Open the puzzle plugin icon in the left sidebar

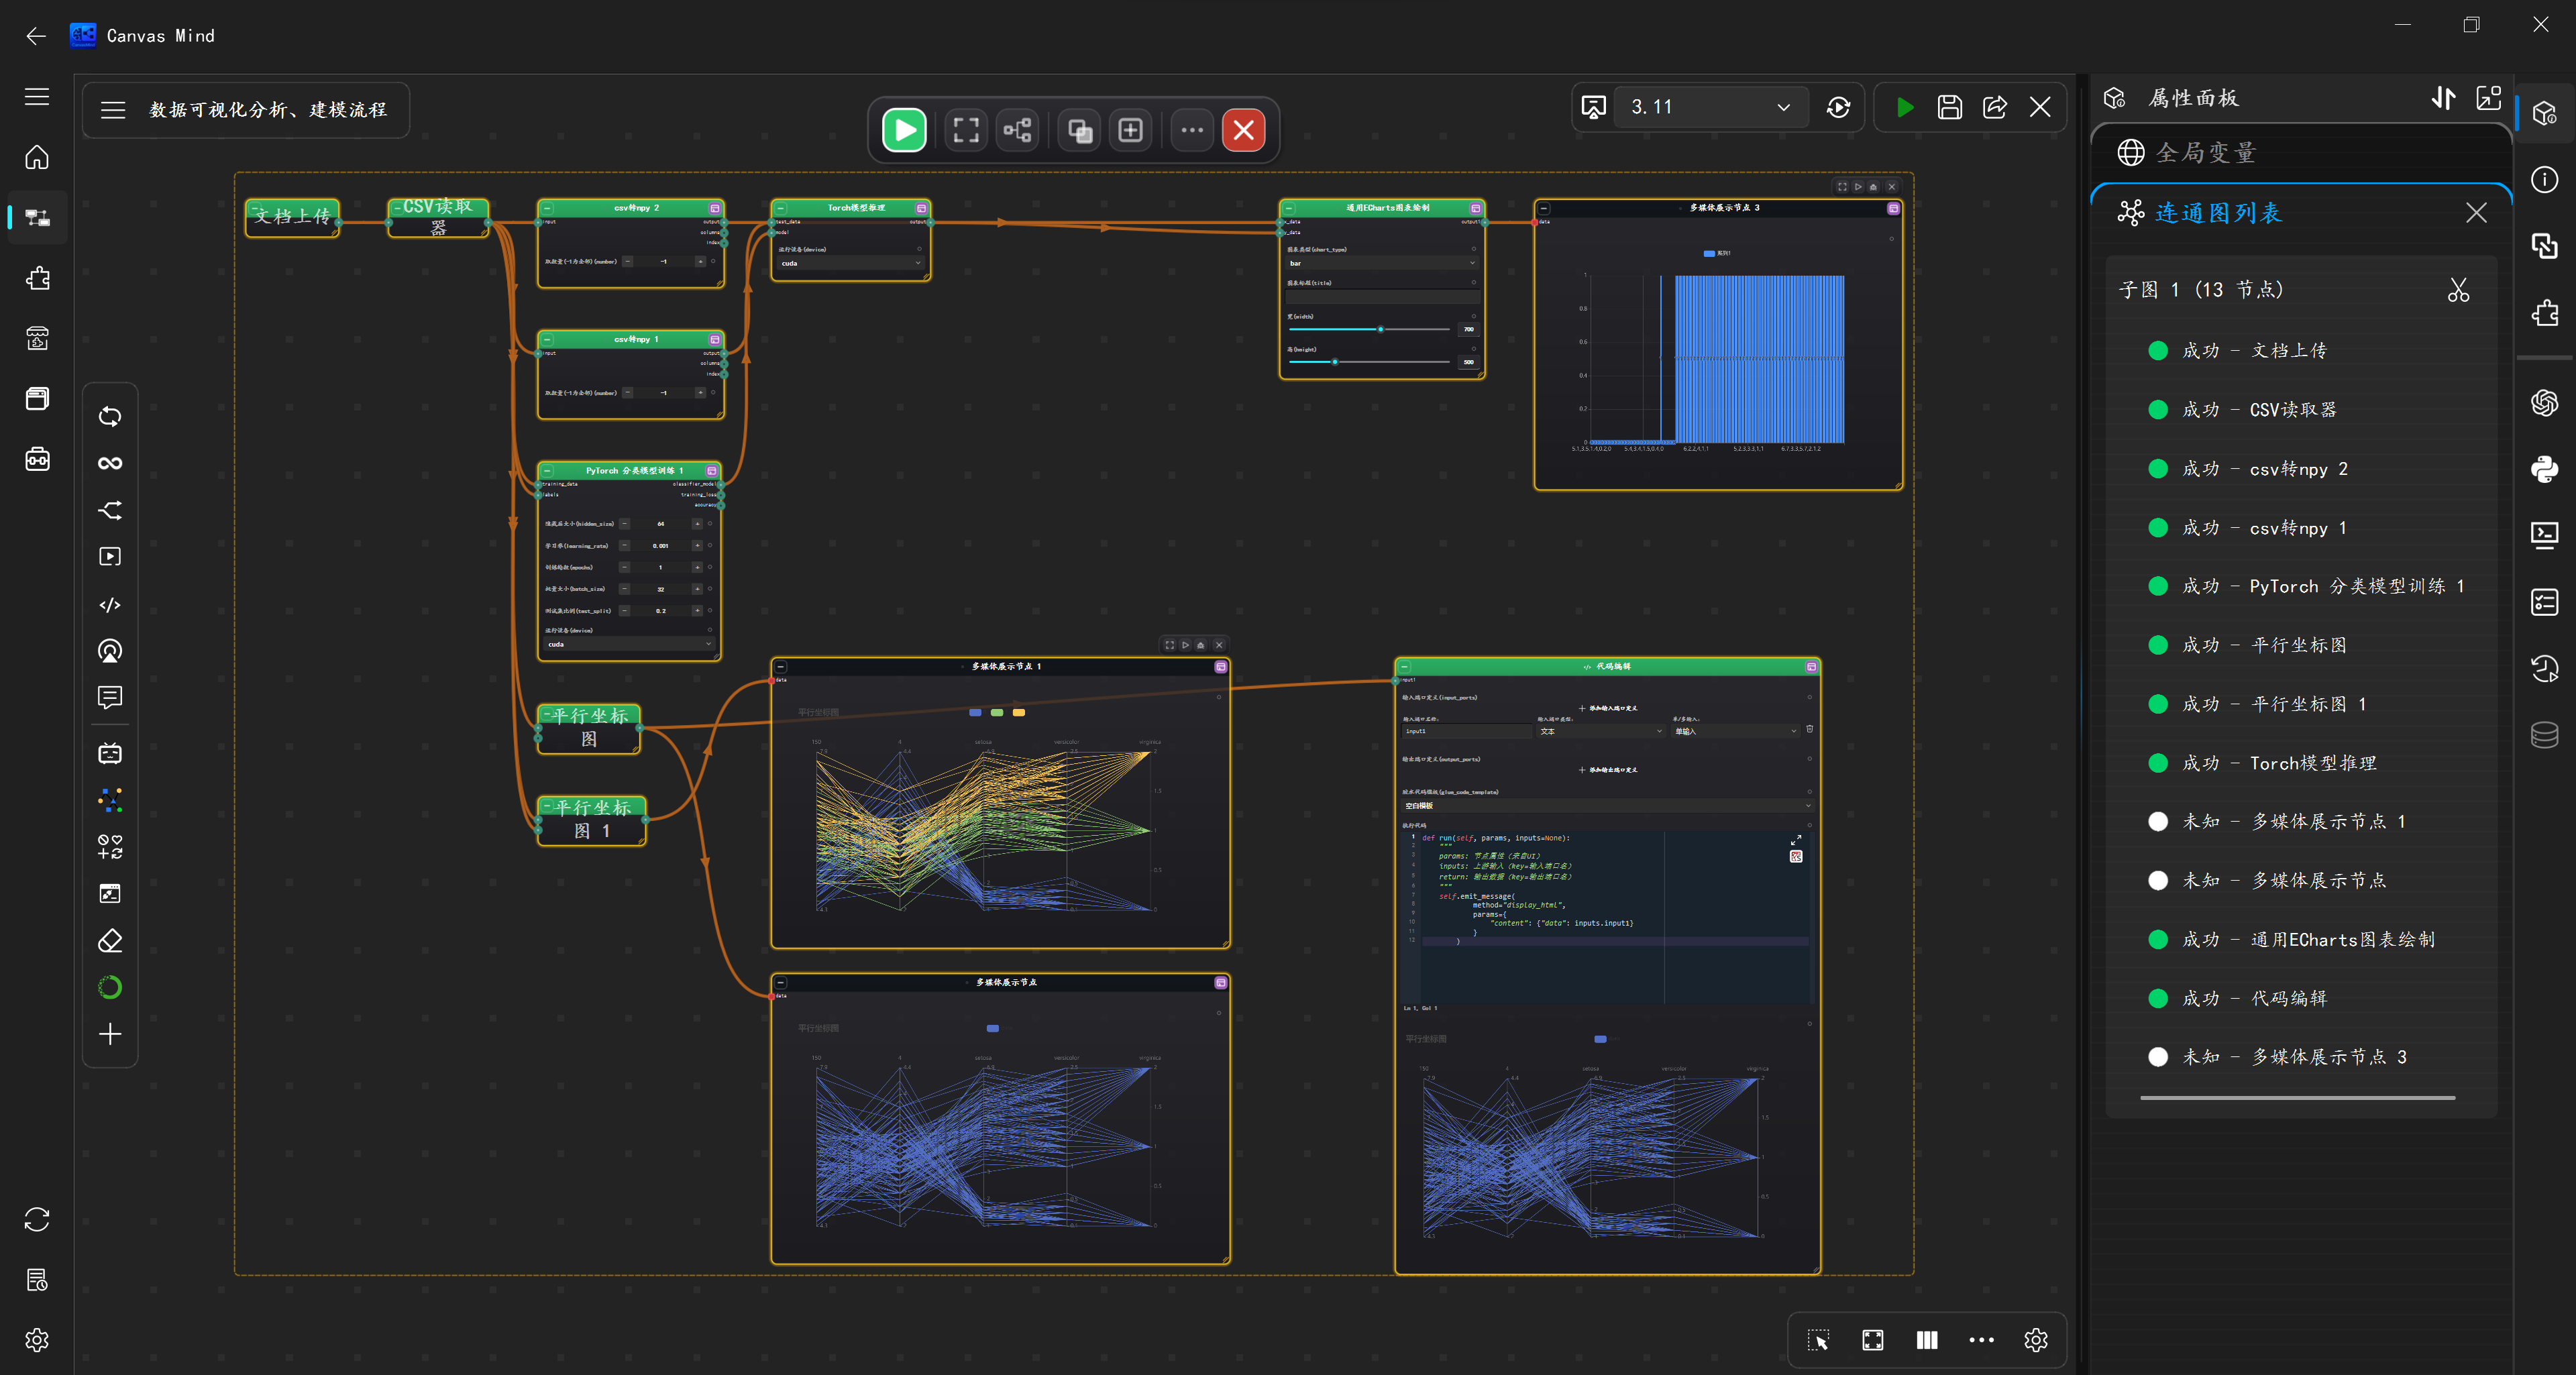[37, 278]
